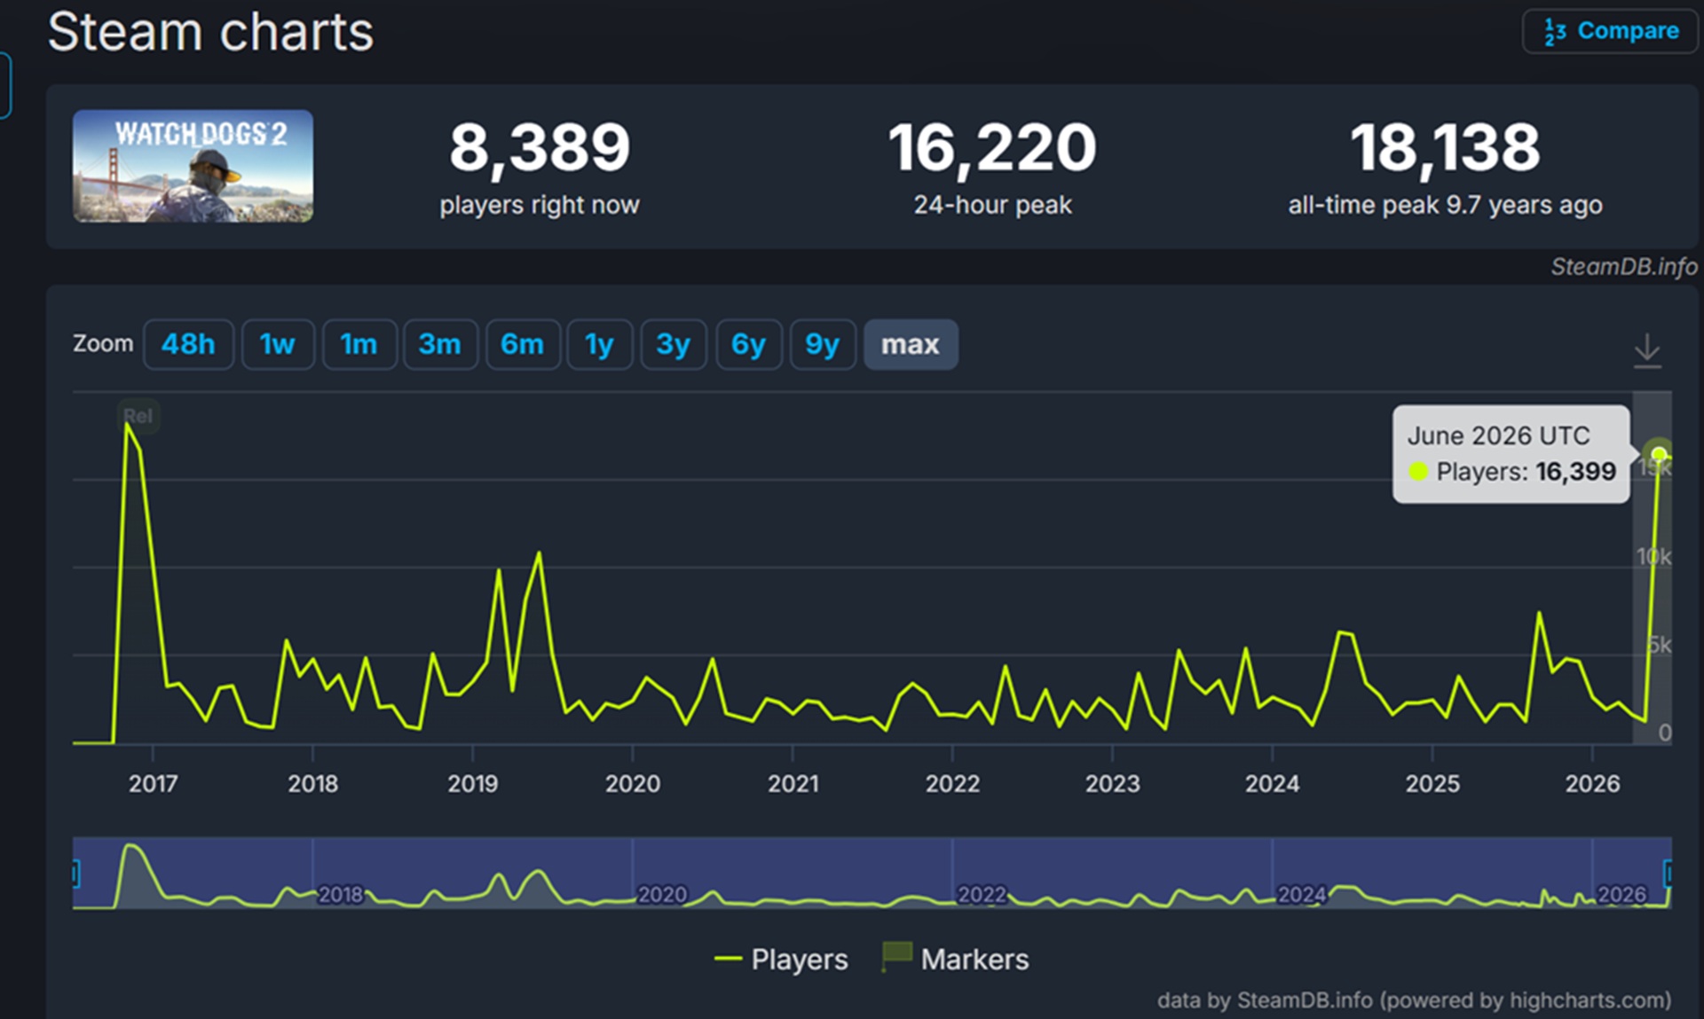Click the Players line legend icon

coord(728,959)
